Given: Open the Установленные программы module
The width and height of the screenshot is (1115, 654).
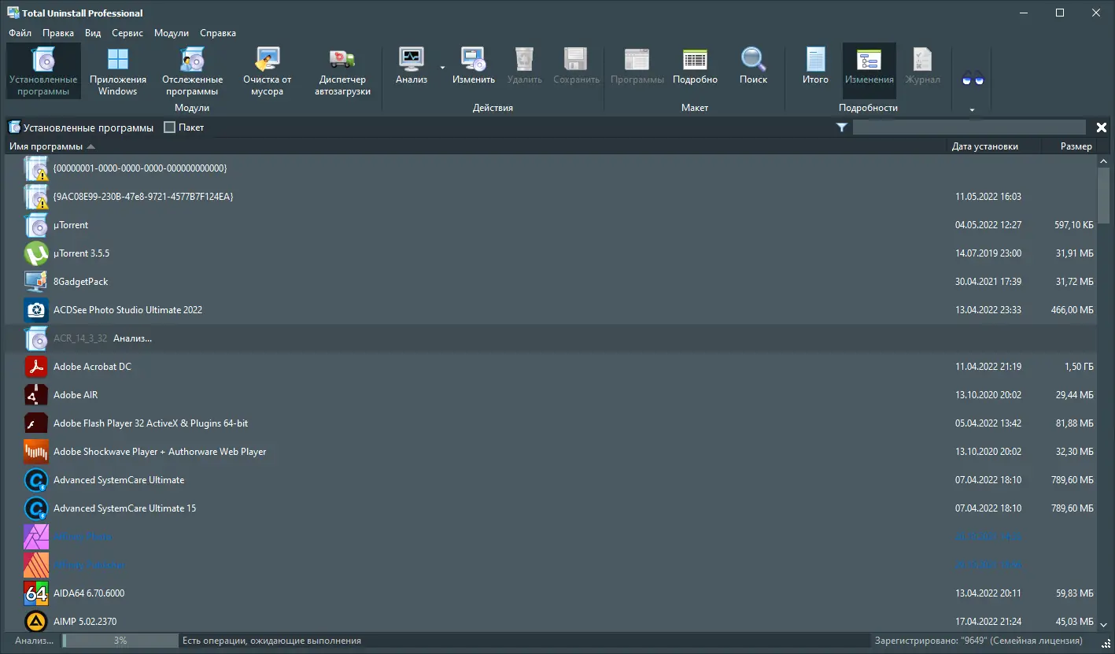Looking at the screenshot, I should point(43,71).
